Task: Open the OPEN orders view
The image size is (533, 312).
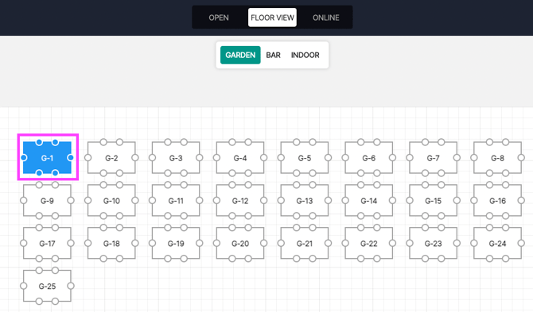Action: 219,17
